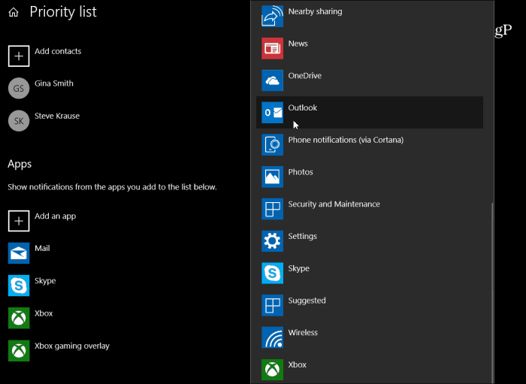This screenshot has width=526, height=384.
Task: Select Phone notifications (via Cortana) label
Action: point(346,141)
